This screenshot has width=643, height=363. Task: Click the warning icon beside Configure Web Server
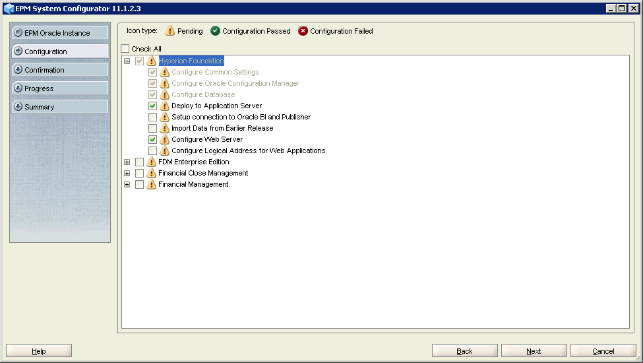[x=164, y=139]
